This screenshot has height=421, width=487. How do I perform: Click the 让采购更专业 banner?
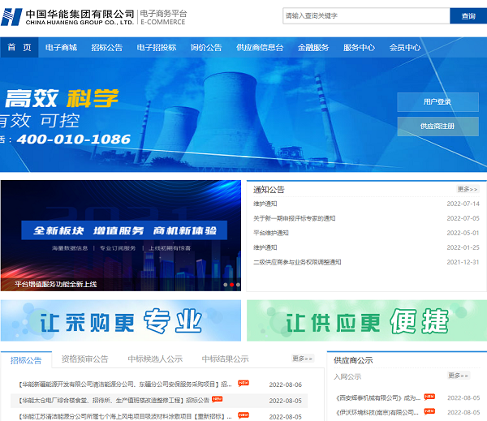[x=121, y=320]
